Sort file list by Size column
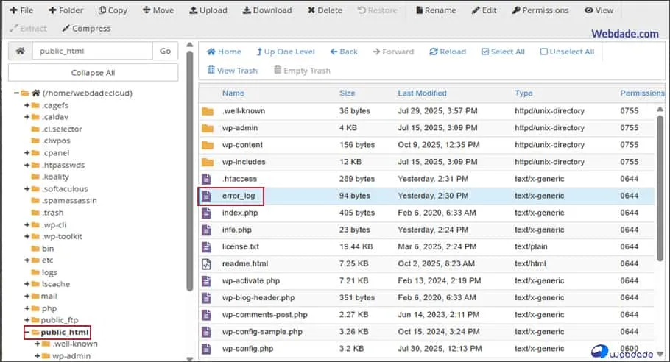The width and height of the screenshot is (670, 362). (x=347, y=93)
